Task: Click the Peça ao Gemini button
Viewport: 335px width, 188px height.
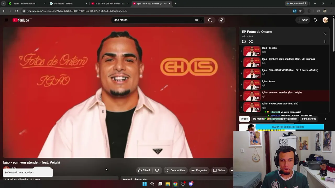Action: coord(296,4)
